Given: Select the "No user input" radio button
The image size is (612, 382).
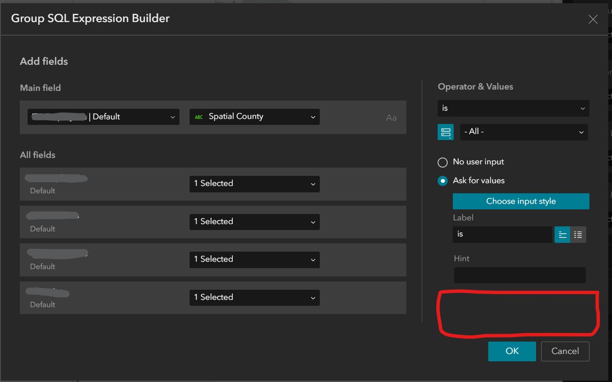Looking at the screenshot, I should pyautogui.click(x=442, y=162).
